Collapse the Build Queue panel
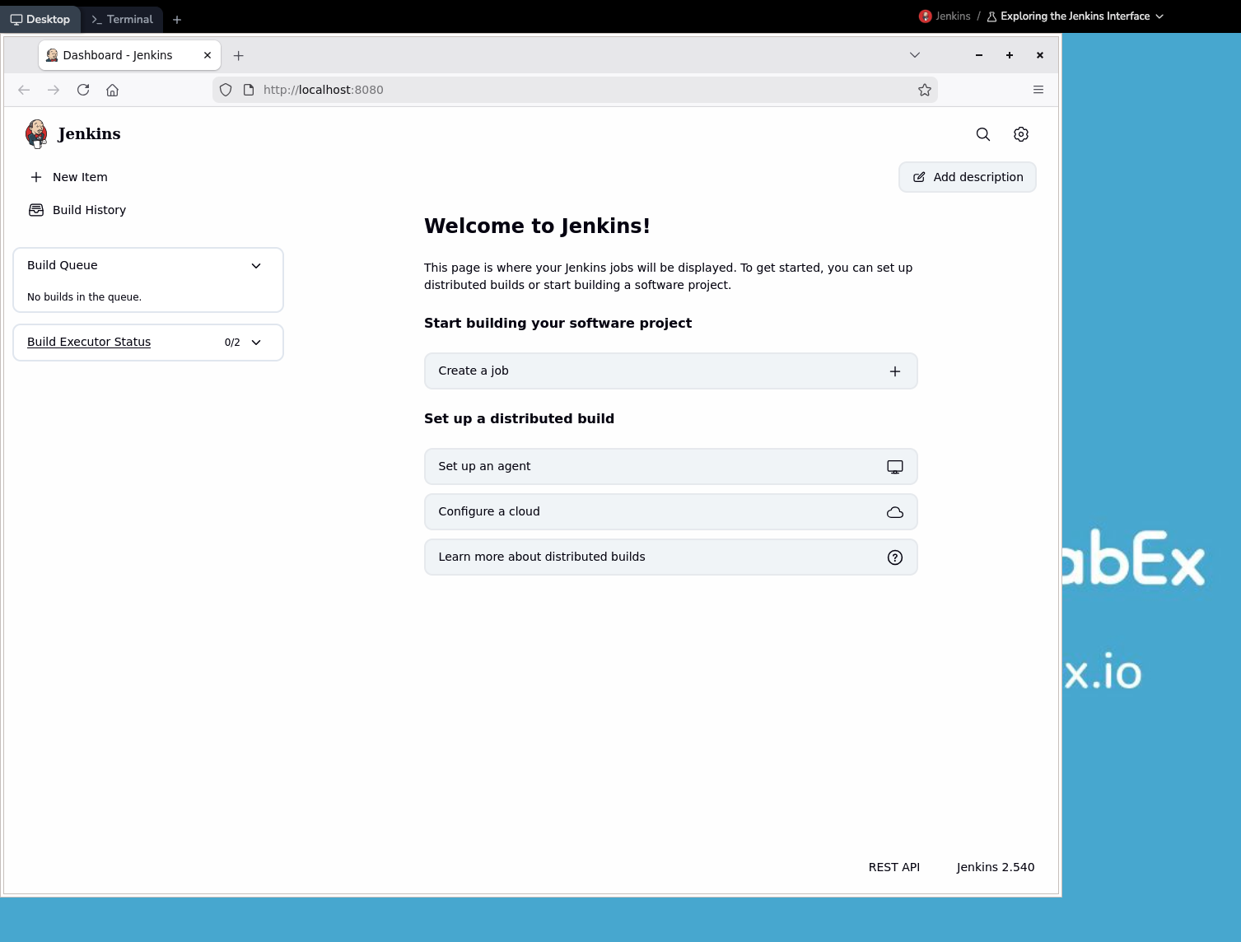Image resolution: width=1241 pixels, height=942 pixels. point(255,265)
